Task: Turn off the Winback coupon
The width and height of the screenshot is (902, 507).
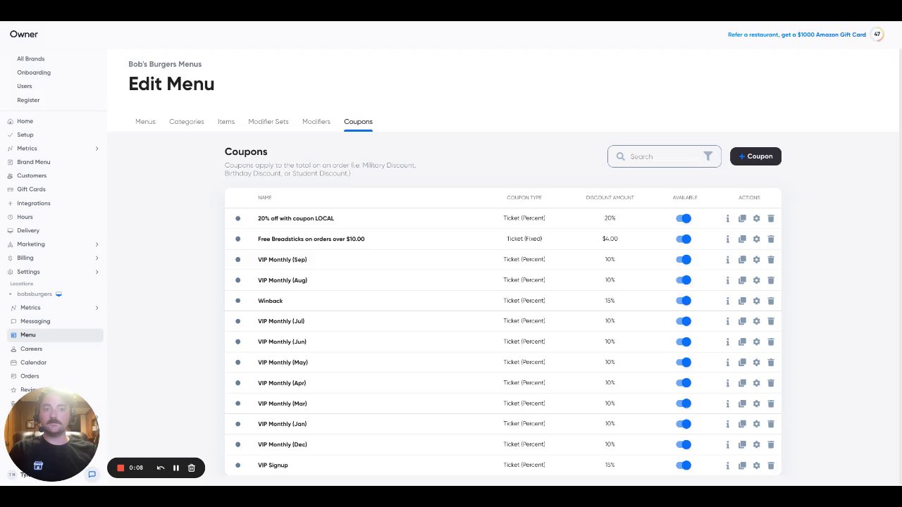Action: [684, 301]
